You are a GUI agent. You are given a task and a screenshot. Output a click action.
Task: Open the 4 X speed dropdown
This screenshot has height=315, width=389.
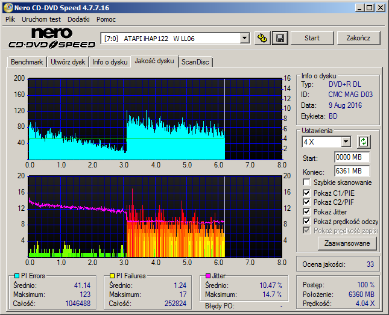click(346, 142)
